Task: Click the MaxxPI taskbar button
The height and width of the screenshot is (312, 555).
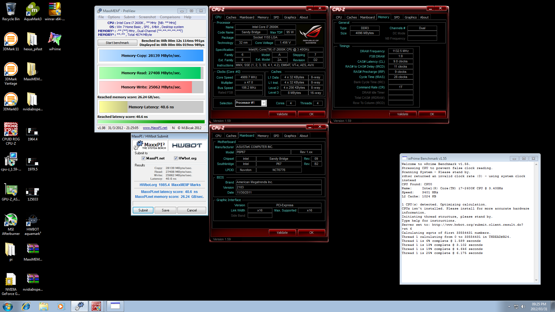Action: 79,306
